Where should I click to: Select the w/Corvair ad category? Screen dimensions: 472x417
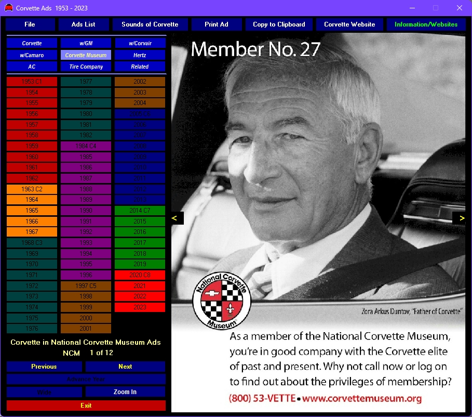pyautogui.click(x=140, y=43)
